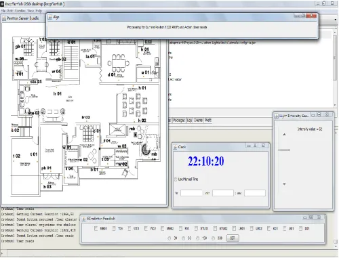The image size is (339, 260).
Task: Minimize the Simulation Feedback window
Action: pos(305,217)
